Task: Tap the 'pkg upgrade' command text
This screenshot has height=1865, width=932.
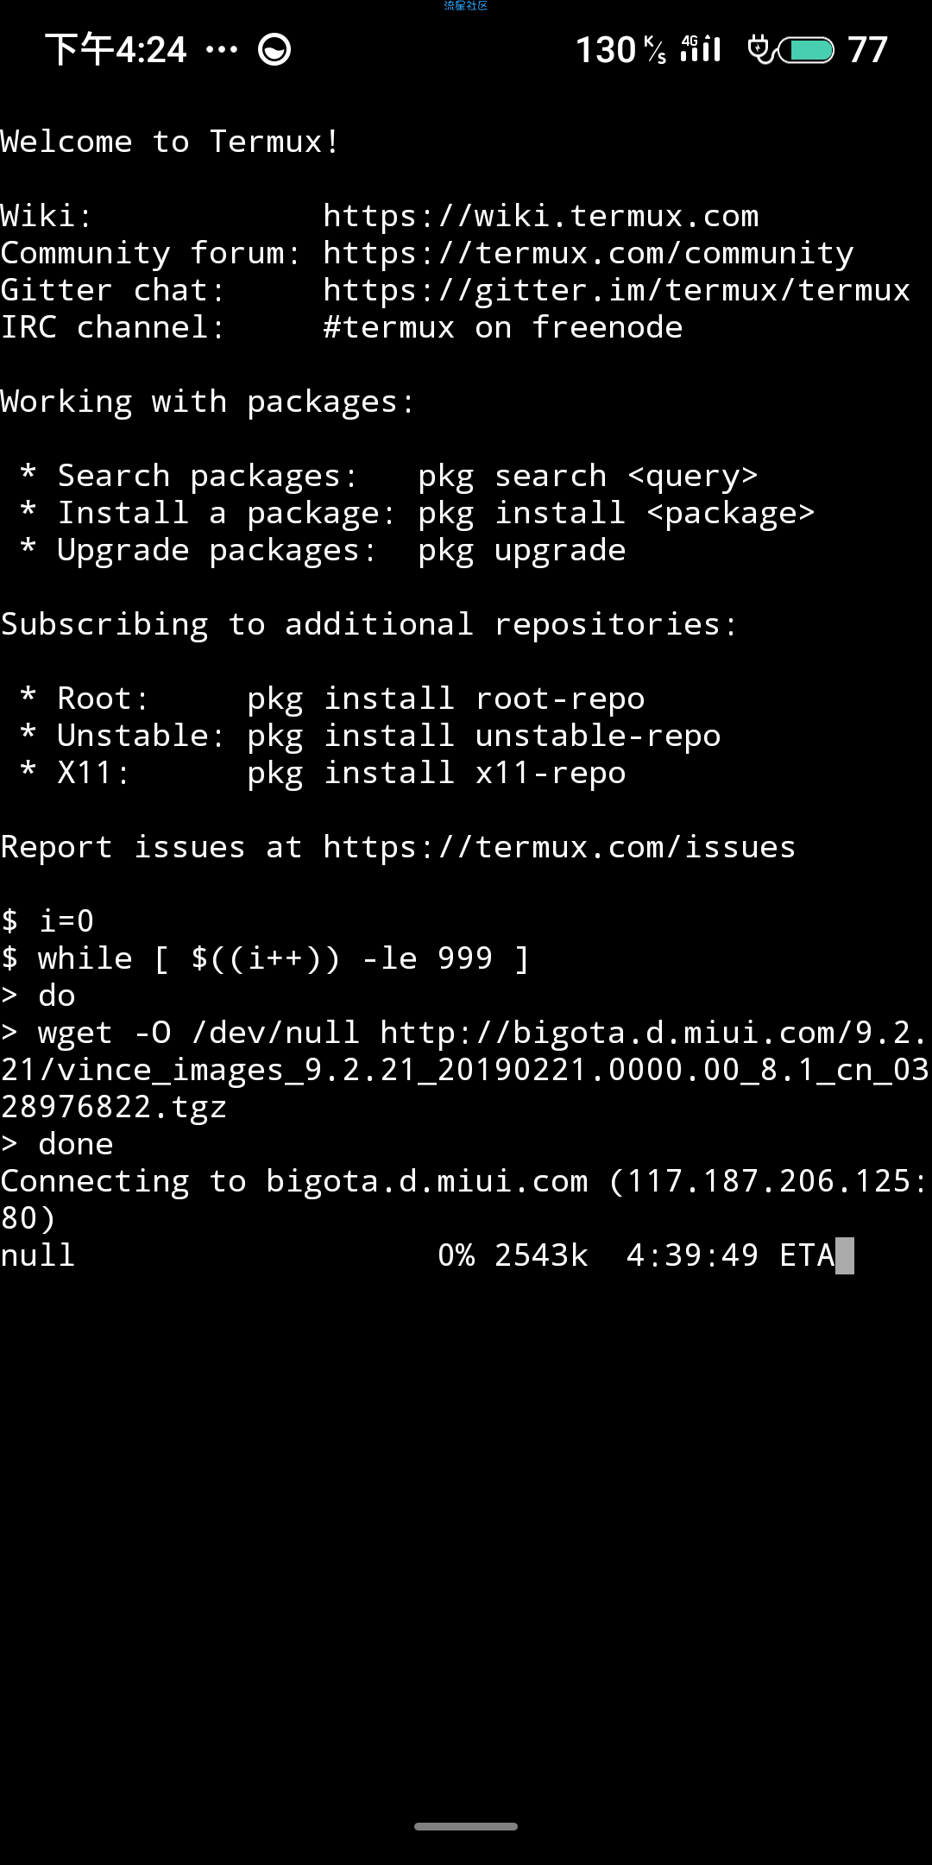Action: pos(522,550)
